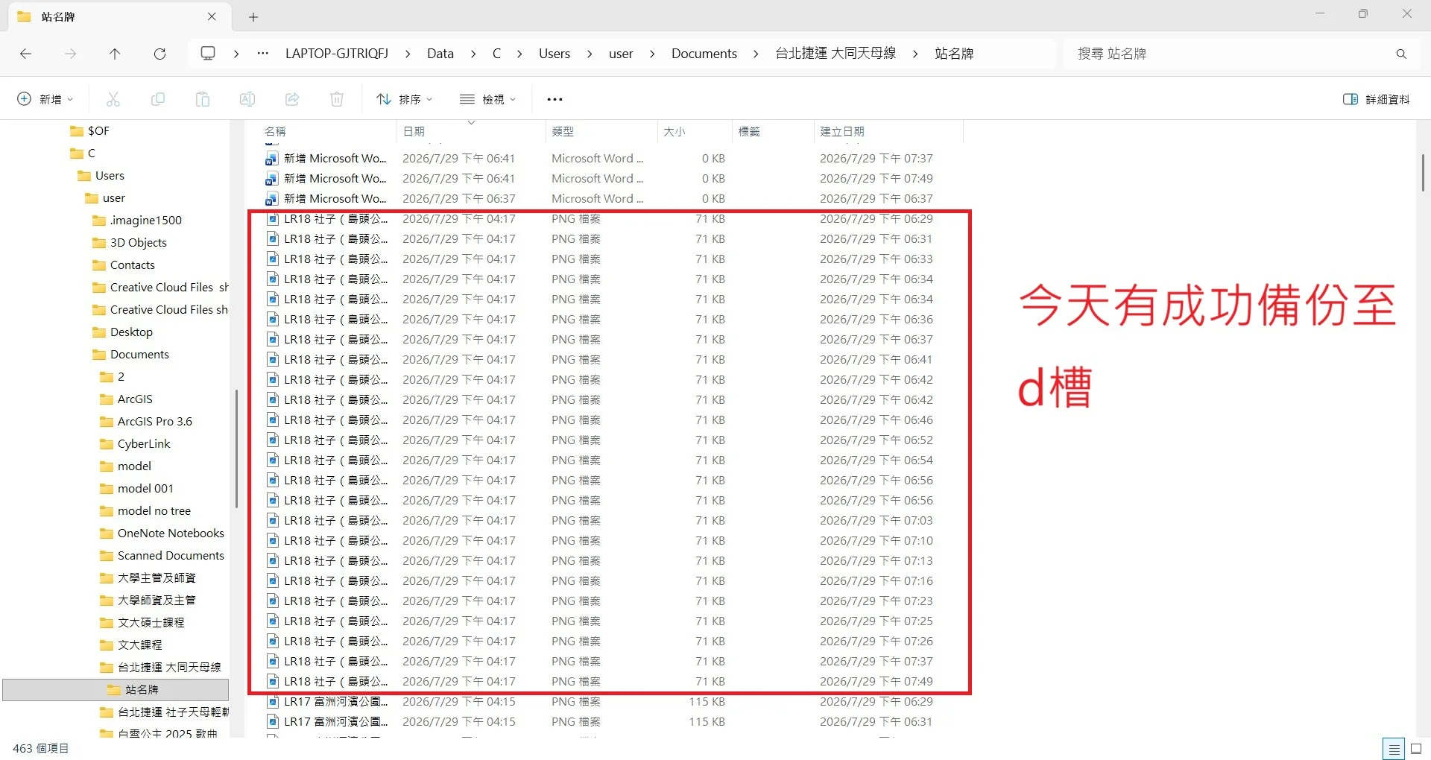
Task: Click the forward navigation arrow
Action: [x=70, y=54]
